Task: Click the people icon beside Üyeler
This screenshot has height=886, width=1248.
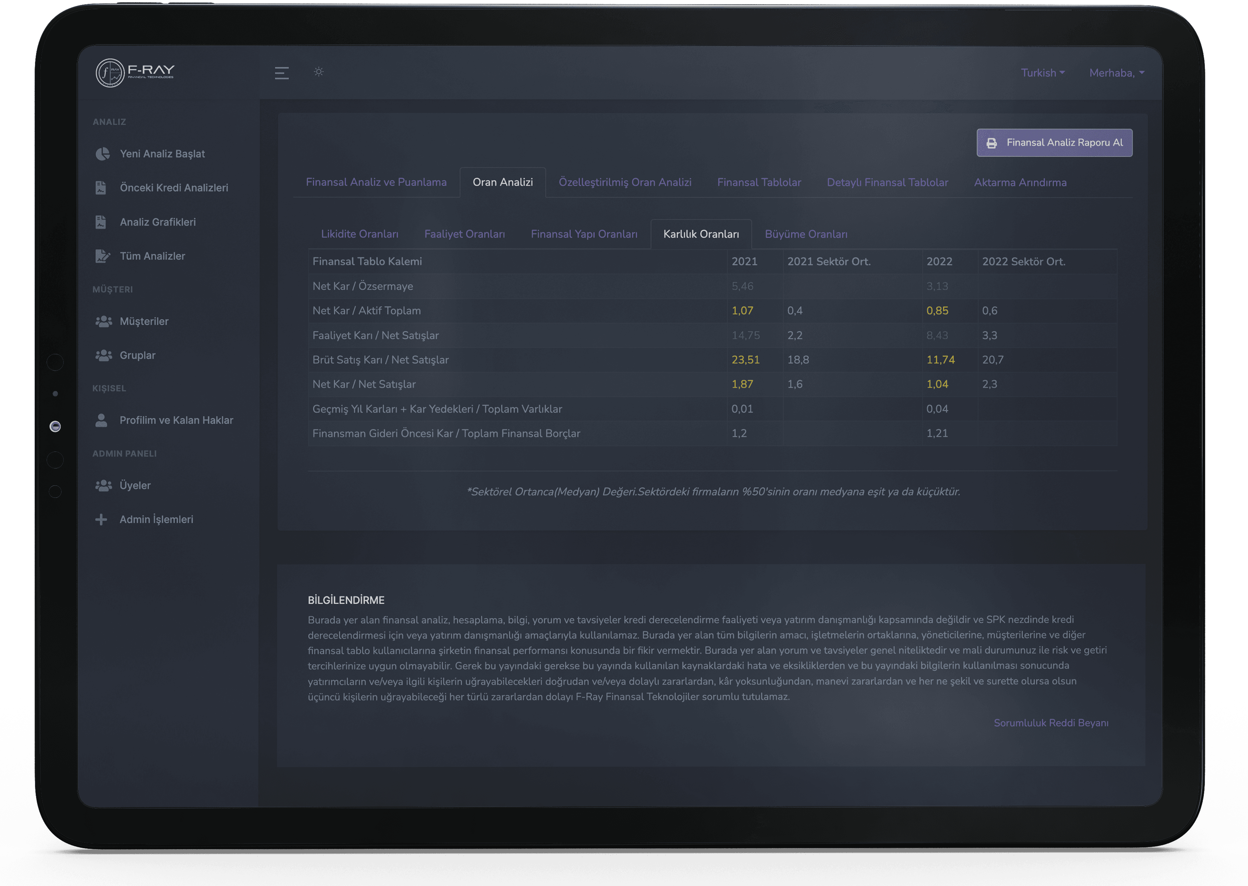Action: [104, 485]
